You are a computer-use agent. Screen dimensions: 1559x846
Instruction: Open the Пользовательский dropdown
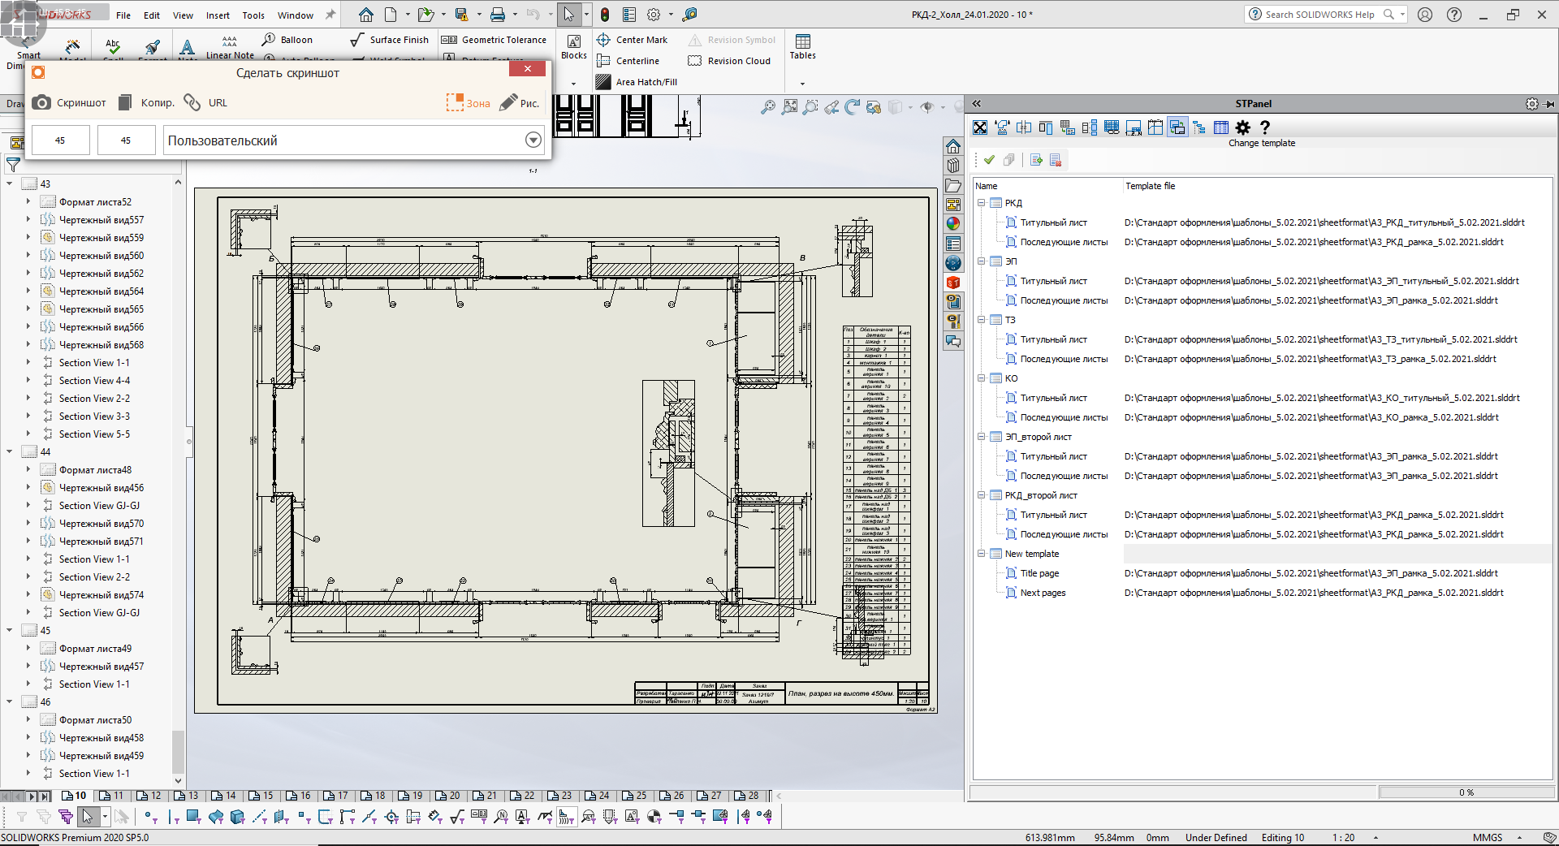[533, 140]
